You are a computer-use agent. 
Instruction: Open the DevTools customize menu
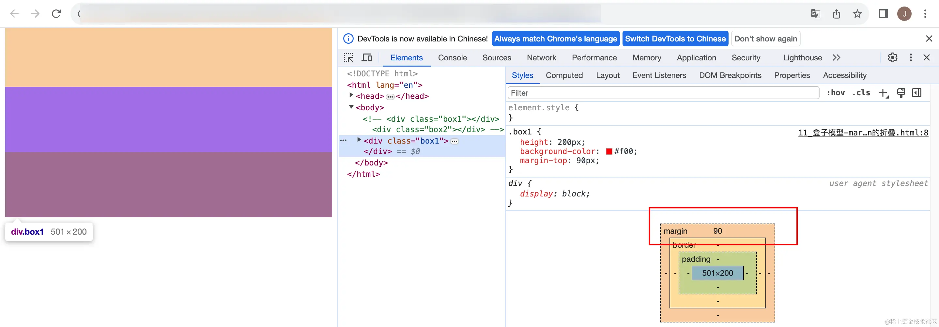point(911,57)
